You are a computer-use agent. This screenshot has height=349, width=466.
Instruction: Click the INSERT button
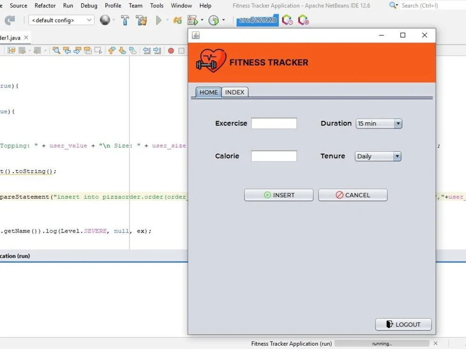pyautogui.click(x=279, y=195)
